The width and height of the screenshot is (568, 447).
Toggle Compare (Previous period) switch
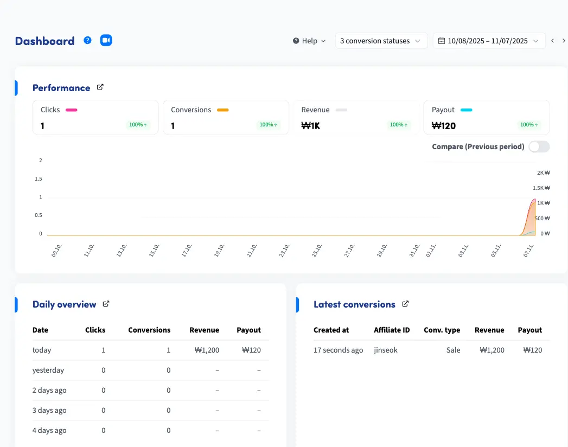coord(539,146)
